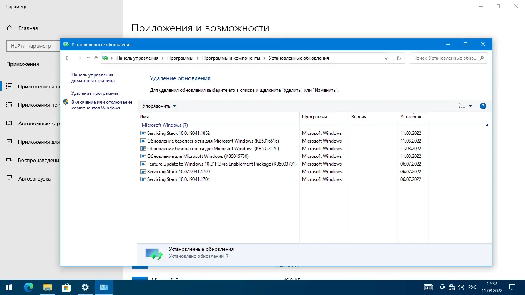Open Автозагрузка in Settings sidebar
The height and width of the screenshot is (295, 525).
tap(30, 179)
